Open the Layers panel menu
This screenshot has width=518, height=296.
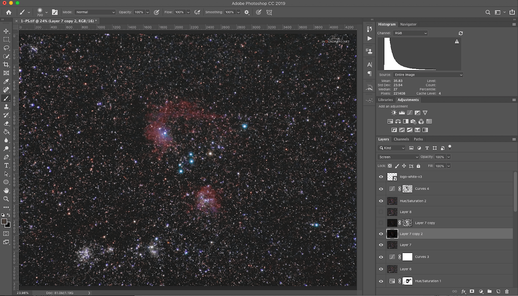pos(514,139)
